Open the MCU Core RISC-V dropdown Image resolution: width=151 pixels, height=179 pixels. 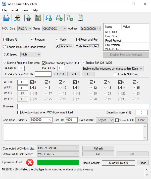coord(25,28)
